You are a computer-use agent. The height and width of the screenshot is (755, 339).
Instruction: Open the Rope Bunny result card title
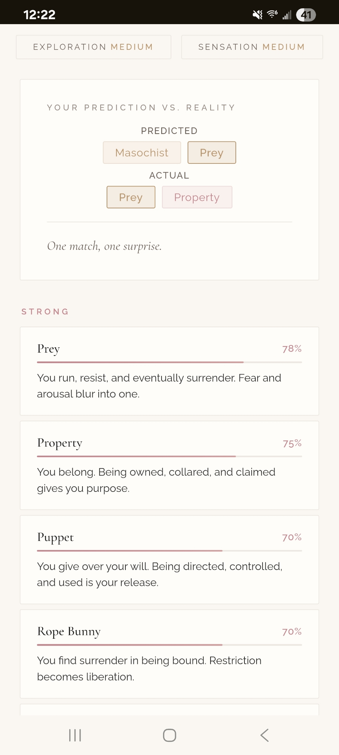[69, 632]
